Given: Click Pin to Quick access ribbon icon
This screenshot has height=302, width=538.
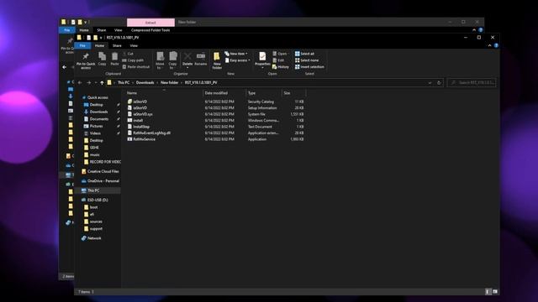Looking at the screenshot, I should click(x=86, y=56).
